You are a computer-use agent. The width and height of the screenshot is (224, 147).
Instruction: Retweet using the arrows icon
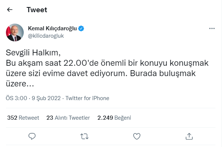click(84, 136)
